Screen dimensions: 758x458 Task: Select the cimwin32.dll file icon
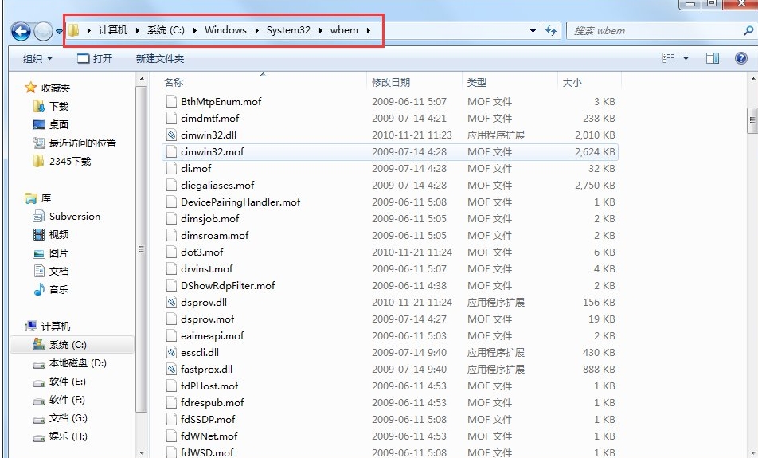click(170, 135)
